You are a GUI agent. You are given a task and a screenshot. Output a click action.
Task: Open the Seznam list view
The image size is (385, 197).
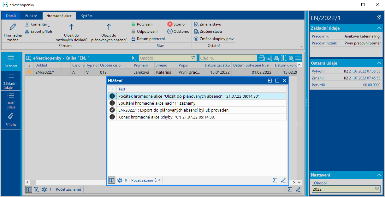click(x=11, y=61)
